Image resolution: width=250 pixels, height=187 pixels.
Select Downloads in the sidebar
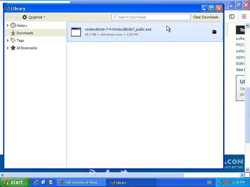tap(25, 33)
